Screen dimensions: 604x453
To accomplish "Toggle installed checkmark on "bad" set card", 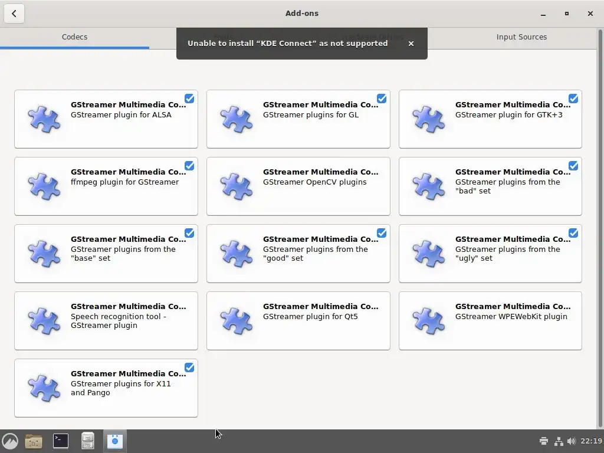I will click(573, 166).
